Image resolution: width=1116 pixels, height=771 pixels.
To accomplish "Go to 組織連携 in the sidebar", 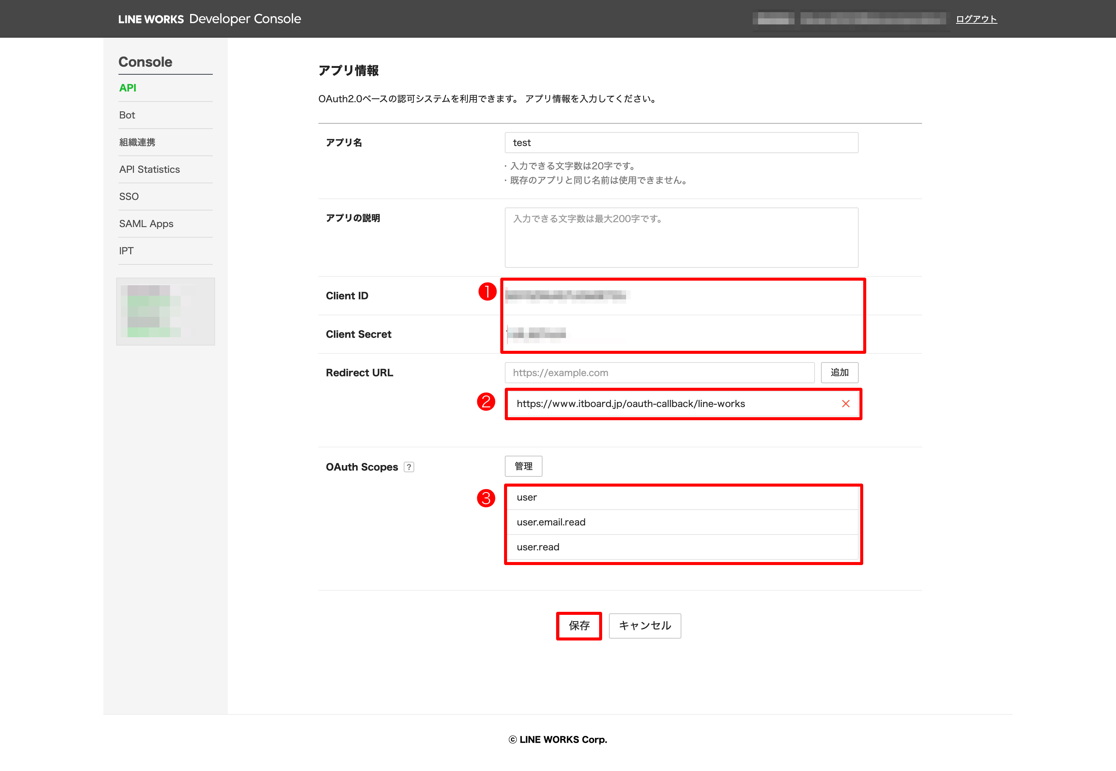I will [137, 142].
